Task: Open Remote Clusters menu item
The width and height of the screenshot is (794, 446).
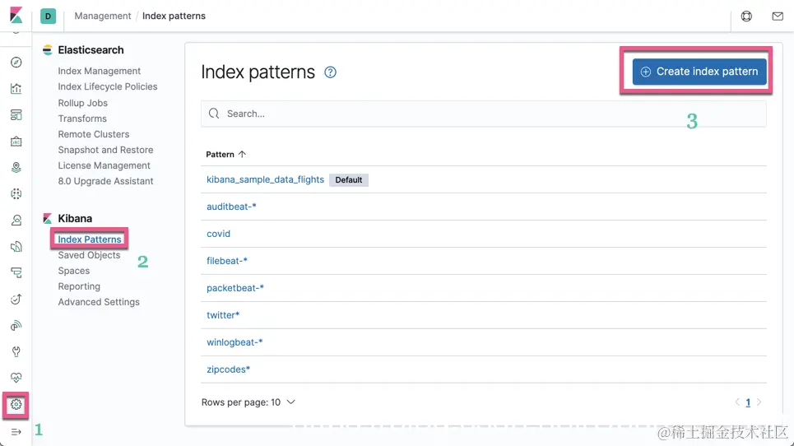Action: point(94,134)
